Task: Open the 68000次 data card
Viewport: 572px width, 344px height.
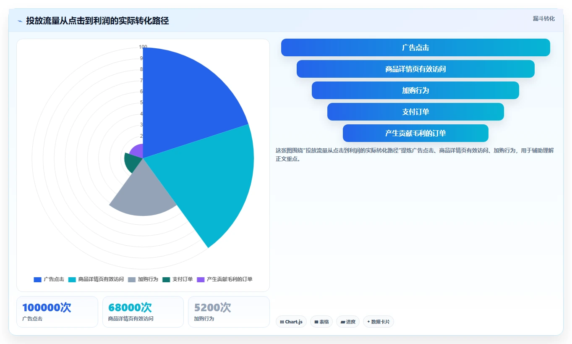Action: (x=143, y=312)
